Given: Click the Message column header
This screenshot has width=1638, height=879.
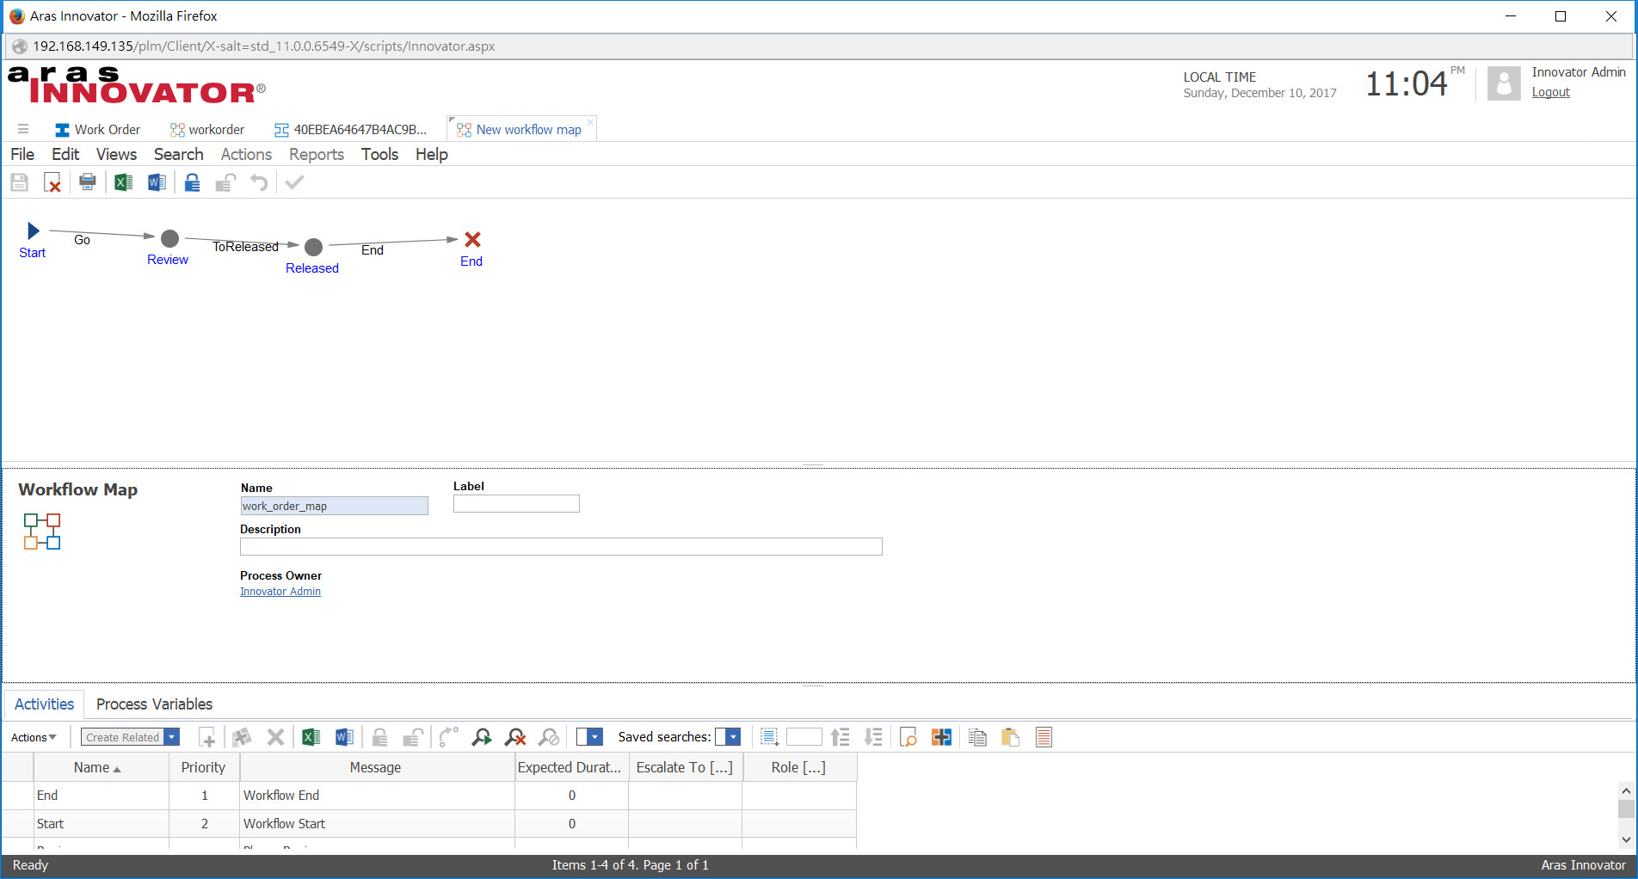Looking at the screenshot, I should [376, 767].
